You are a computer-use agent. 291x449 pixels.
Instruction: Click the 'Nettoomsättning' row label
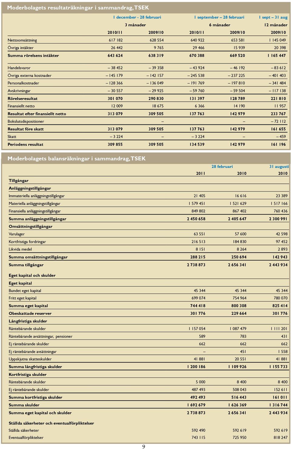[x=22, y=40]
